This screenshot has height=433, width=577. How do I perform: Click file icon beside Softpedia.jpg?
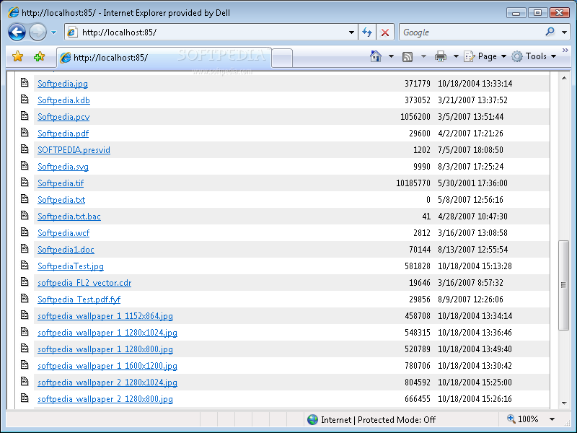(x=25, y=82)
